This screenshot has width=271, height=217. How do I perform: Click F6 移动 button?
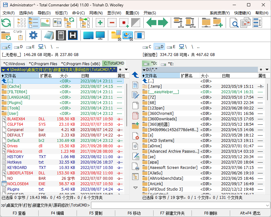point(134,213)
